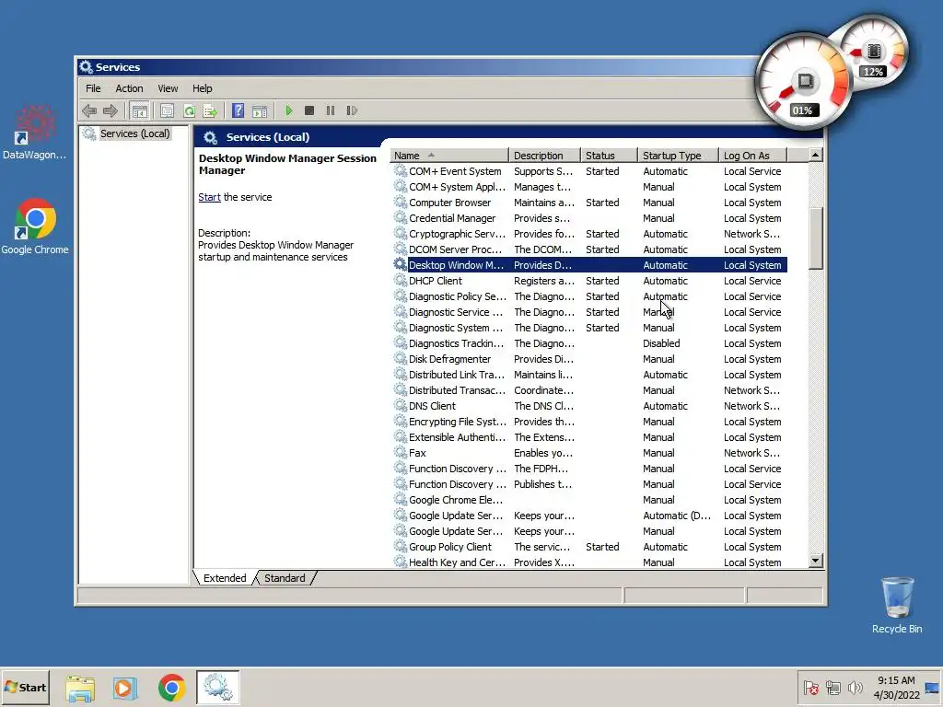Viewport: 943px width, 707px height.
Task: Open the DataWagon desktop shortcut
Action: pos(34,133)
